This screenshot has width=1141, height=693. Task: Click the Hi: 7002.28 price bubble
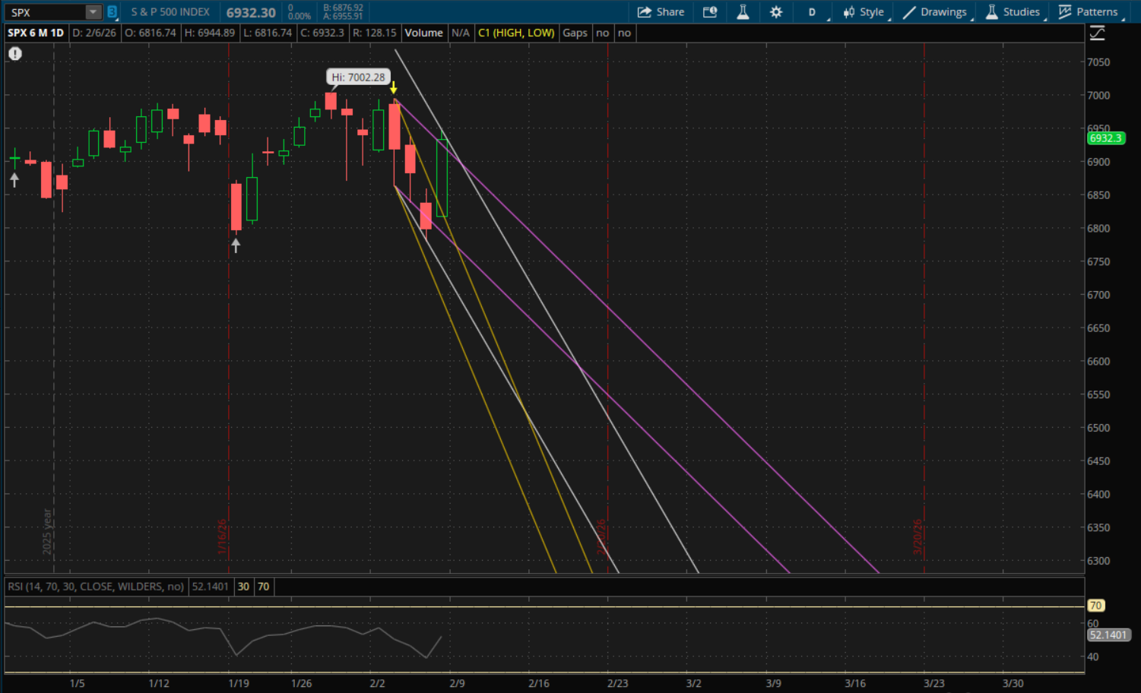point(358,78)
